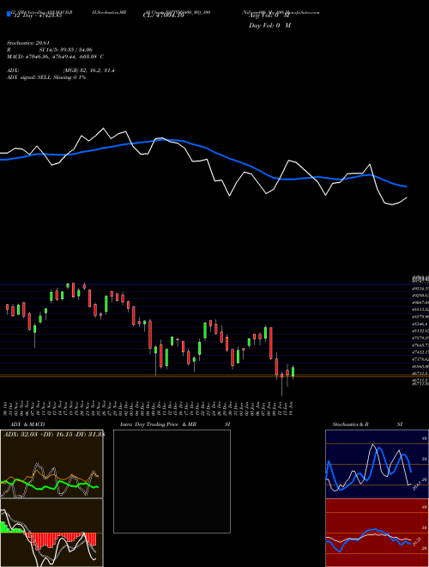Click the 'ADX & MACD' panel title
Image resolution: width=429 pixels, height=567 pixels.
pos(26,424)
